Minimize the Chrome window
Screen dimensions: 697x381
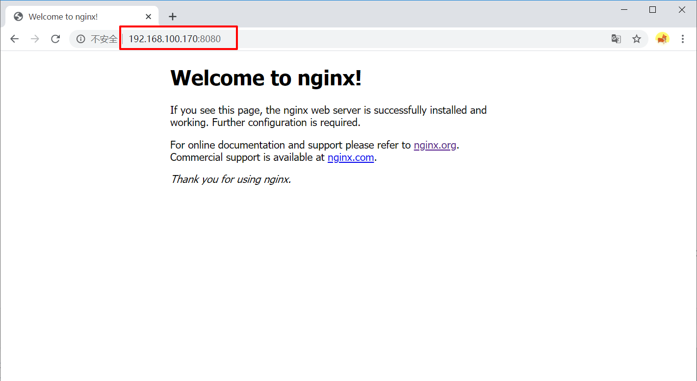[624, 10]
